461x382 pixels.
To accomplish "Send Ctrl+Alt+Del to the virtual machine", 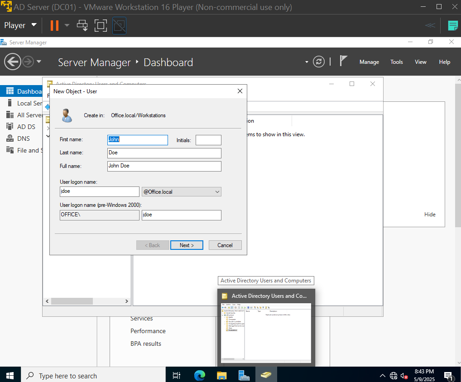I will [82, 25].
